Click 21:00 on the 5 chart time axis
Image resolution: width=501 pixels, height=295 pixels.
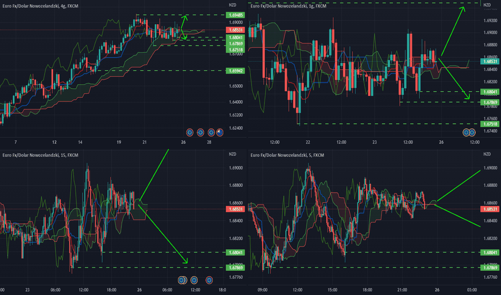click(x=402, y=290)
